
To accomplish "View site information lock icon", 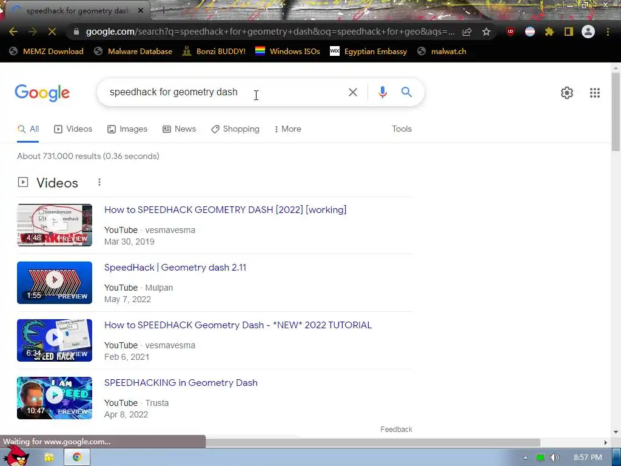I will coord(76,32).
